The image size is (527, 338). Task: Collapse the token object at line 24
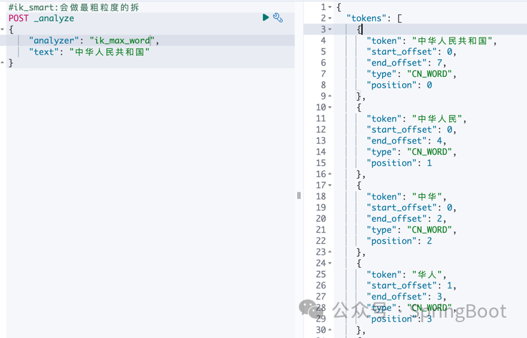click(330, 263)
